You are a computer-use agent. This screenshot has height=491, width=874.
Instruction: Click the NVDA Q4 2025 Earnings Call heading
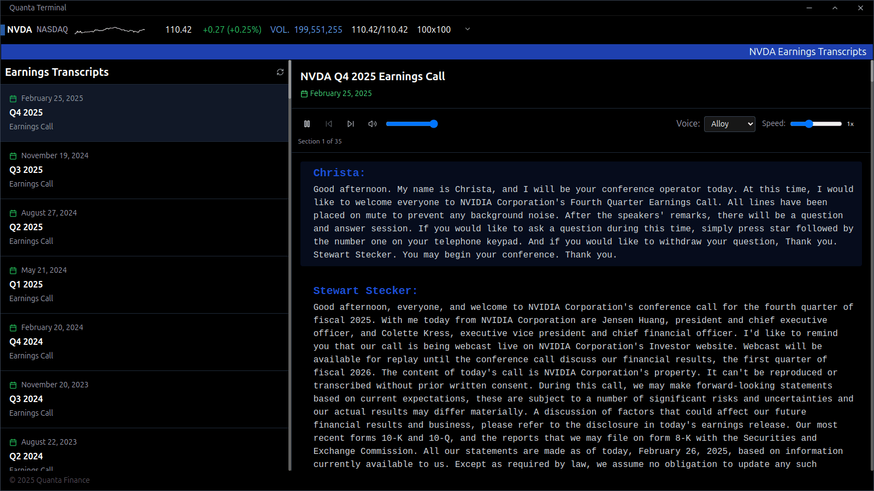(x=373, y=76)
